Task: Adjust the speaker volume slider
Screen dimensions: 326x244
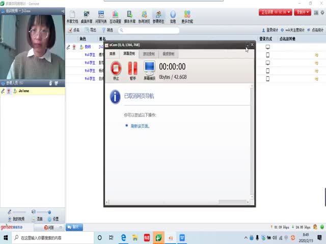Action: click(x=44, y=212)
